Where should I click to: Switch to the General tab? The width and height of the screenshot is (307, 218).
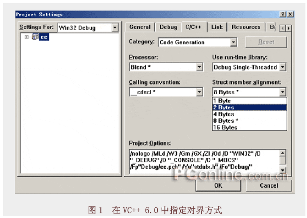(140, 27)
